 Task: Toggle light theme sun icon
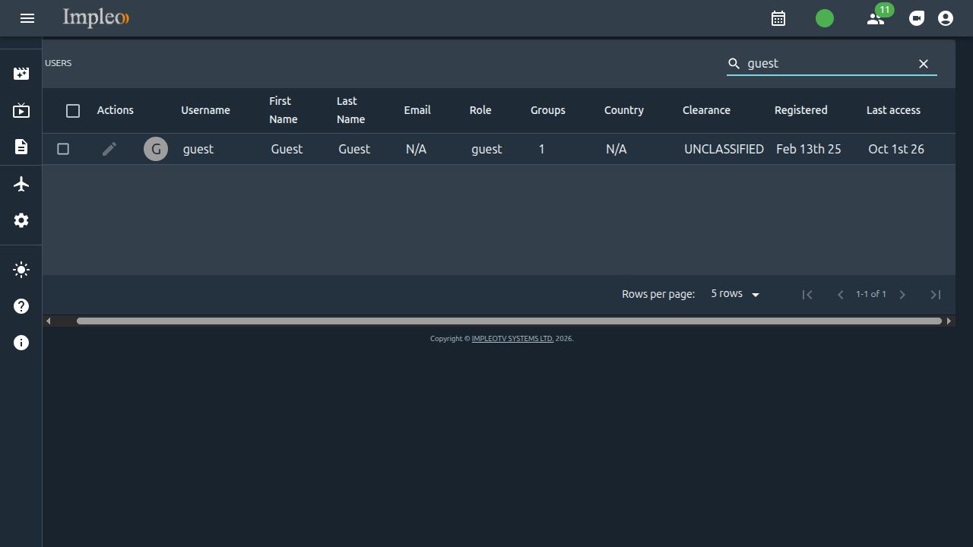tap(21, 270)
